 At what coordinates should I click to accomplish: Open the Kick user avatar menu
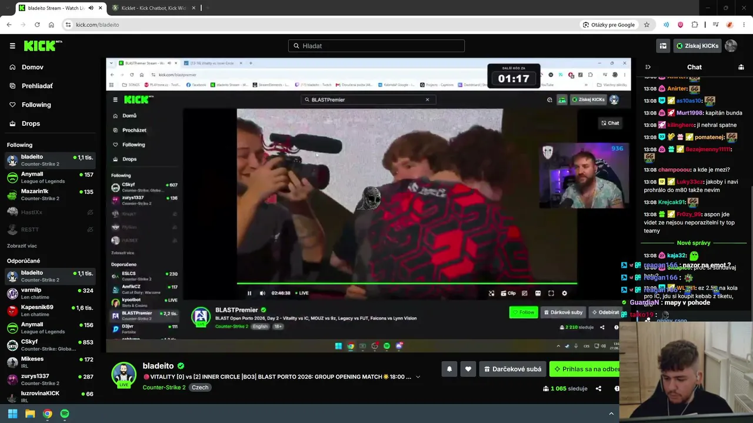click(x=731, y=46)
